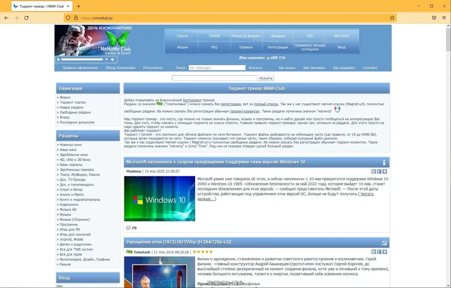
Task: Open Проверить личные сообщения
Action: coord(309,47)
